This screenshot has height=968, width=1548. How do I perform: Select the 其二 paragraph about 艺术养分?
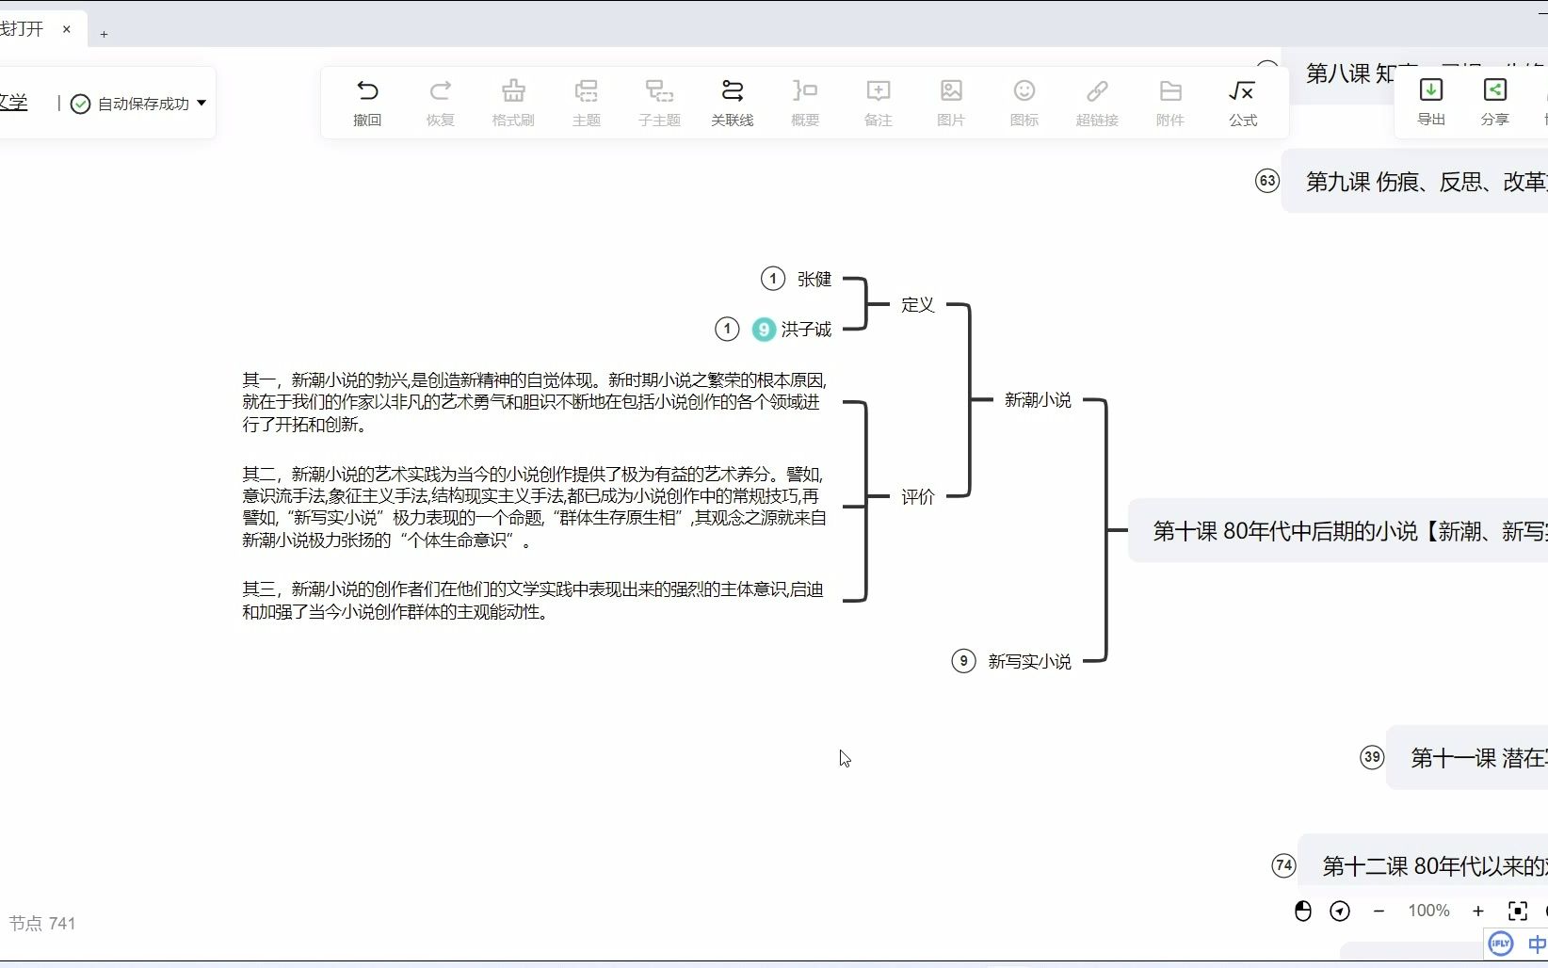[x=534, y=507]
